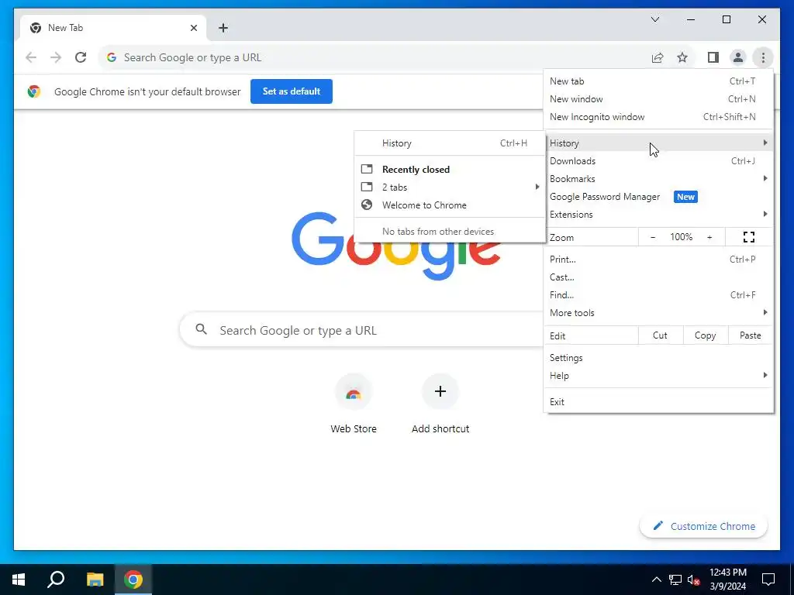Click History item in main Chrome menu

click(658, 143)
